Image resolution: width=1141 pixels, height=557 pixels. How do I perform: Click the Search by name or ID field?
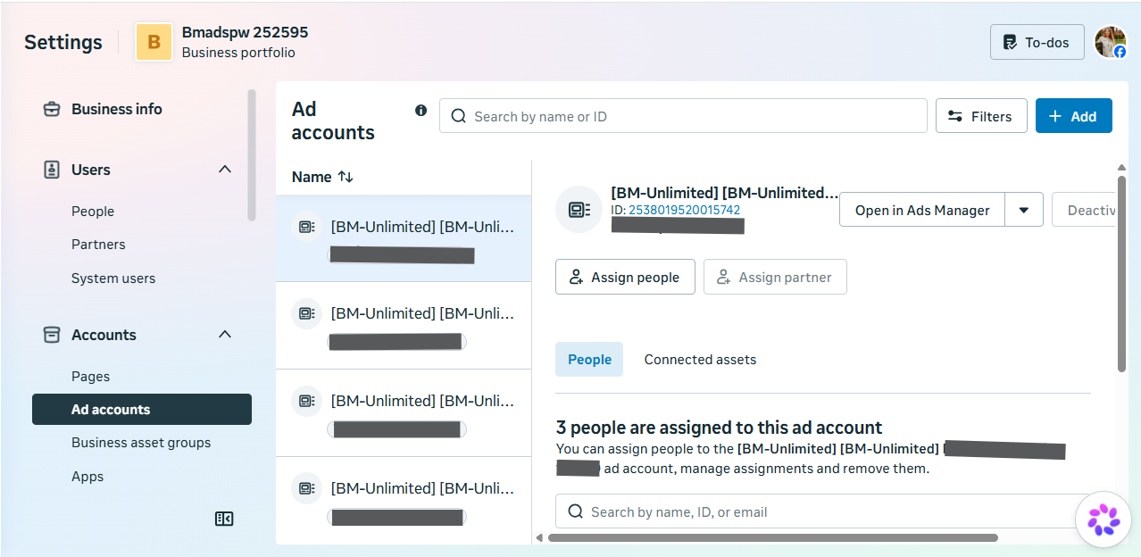683,116
